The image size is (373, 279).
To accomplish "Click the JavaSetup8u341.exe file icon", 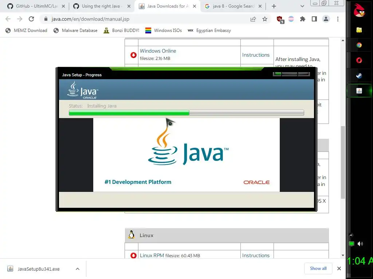I will [x=10, y=268].
